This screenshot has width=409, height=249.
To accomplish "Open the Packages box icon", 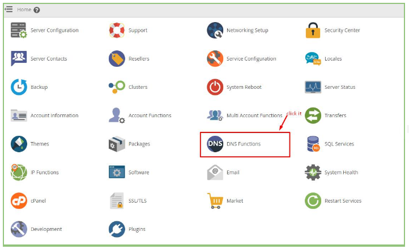I will 117,144.
